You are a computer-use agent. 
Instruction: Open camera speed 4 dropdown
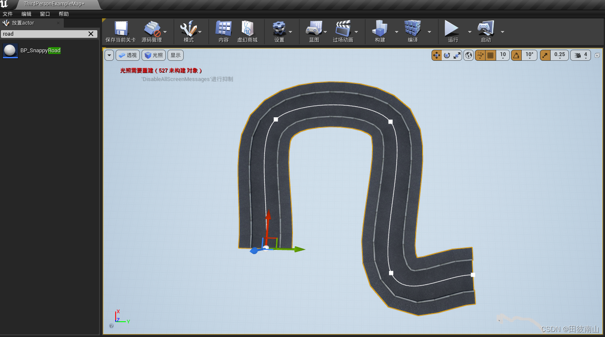(x=580, y=55)
